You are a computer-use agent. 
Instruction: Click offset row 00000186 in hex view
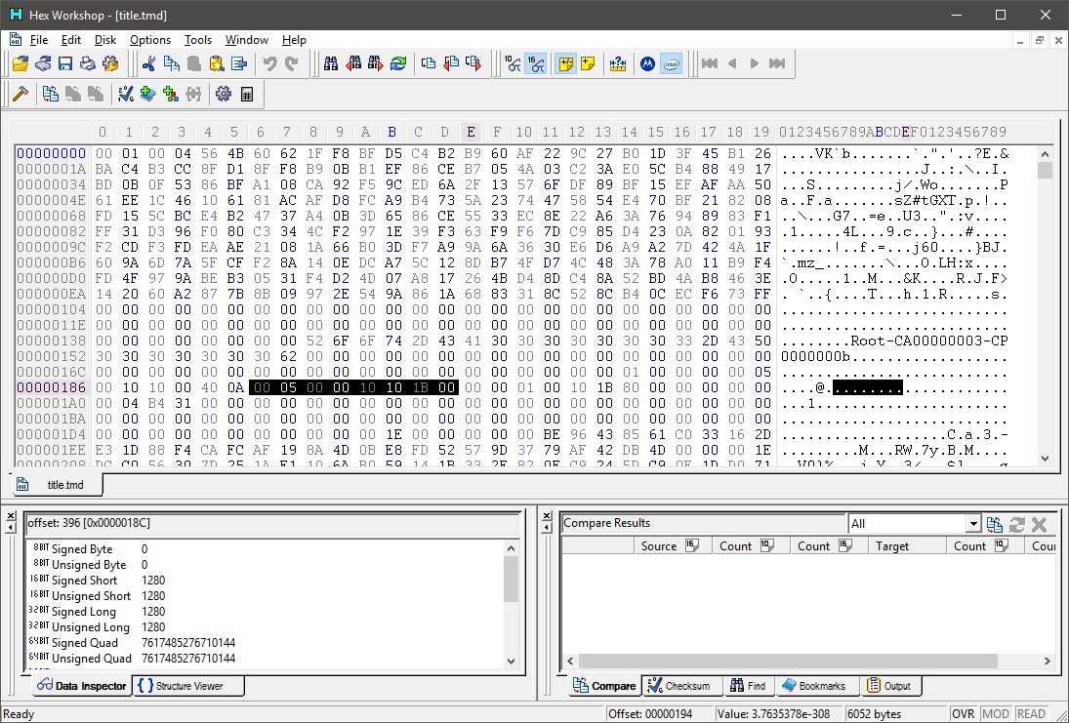tap(51, 387)
